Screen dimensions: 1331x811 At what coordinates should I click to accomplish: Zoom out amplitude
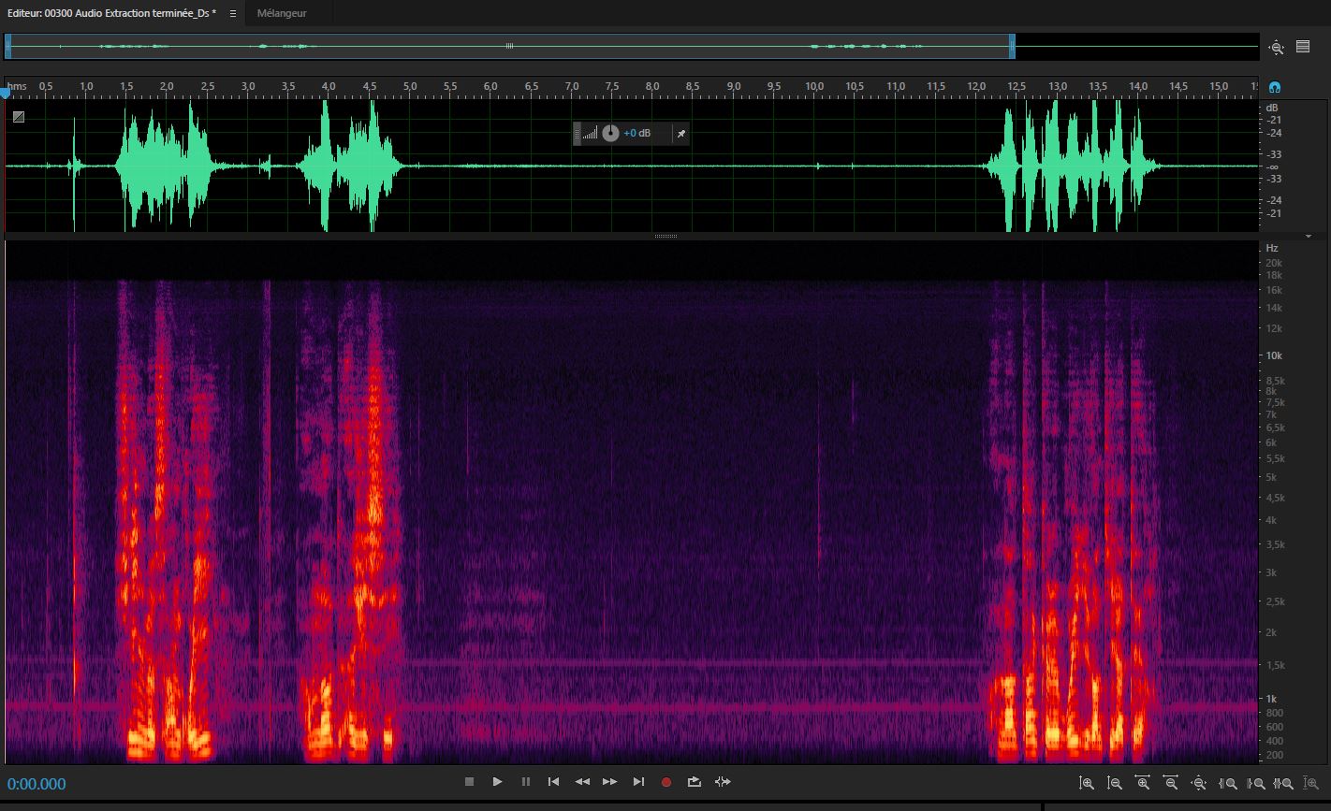[1114, 783]
